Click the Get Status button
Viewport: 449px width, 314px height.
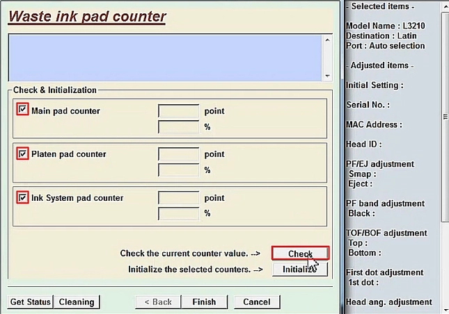(x=30, y=302)
